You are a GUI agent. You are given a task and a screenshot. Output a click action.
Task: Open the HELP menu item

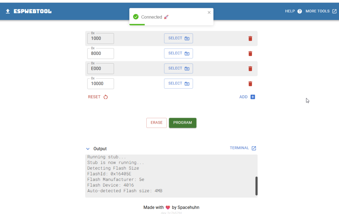tap(290, 11)
